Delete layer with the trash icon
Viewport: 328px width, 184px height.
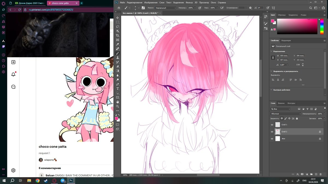[x=321, y=174]
